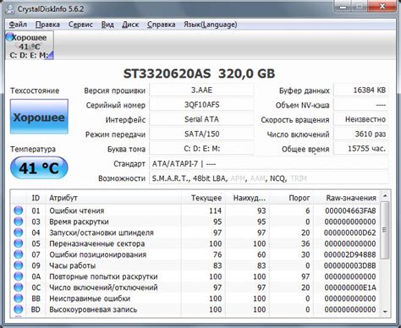Click the serial number field 3QF10AFS
This screenshot has width=401, height=328.
(x=201, y=105)
